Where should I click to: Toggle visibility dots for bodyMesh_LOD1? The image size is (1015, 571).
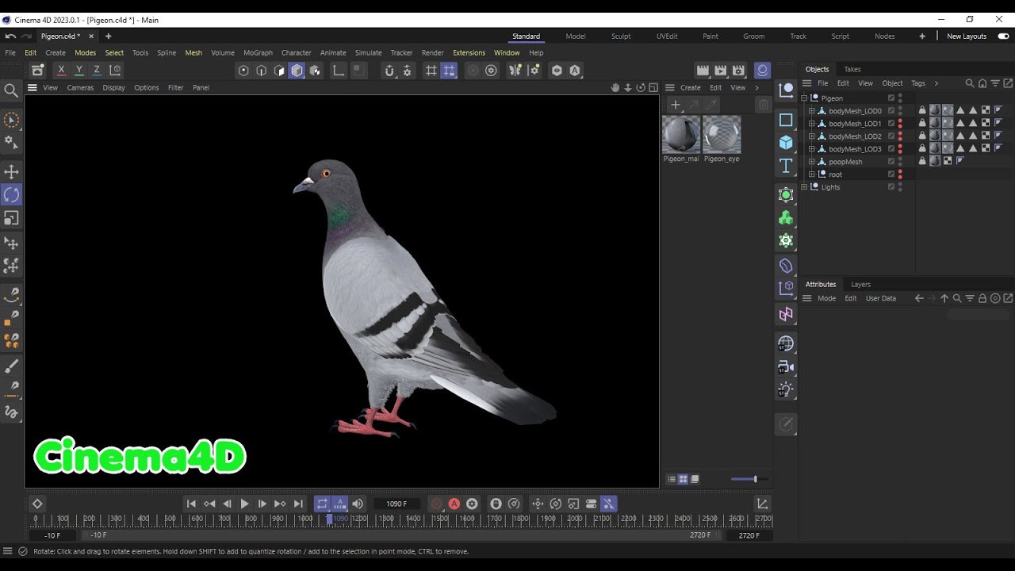(900, 124)
